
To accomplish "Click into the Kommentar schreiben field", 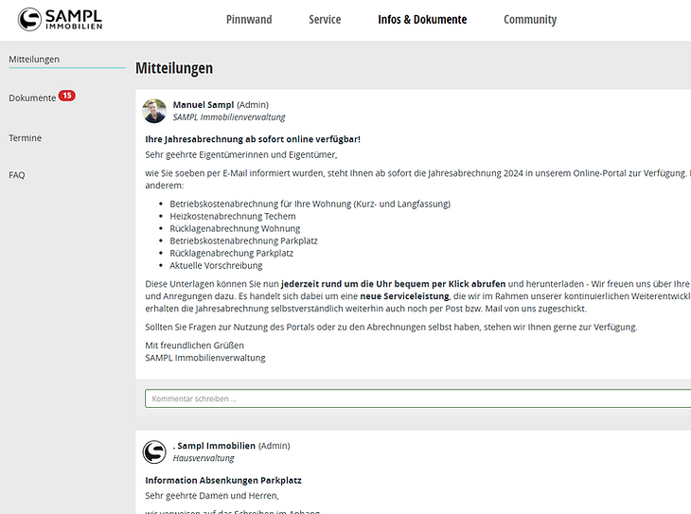I will pos(416,399).
